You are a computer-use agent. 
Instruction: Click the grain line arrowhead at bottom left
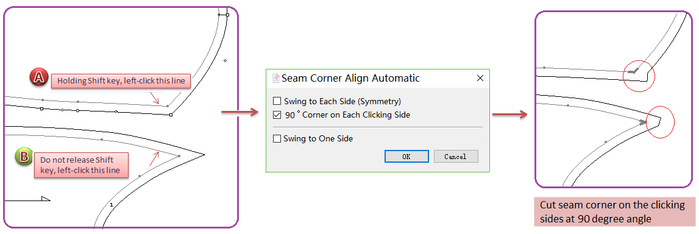(45, 198)
